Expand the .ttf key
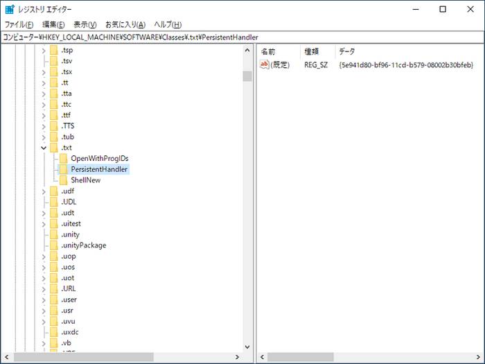The height and width of the screenshot is (364, 485). tap(44, 116)
